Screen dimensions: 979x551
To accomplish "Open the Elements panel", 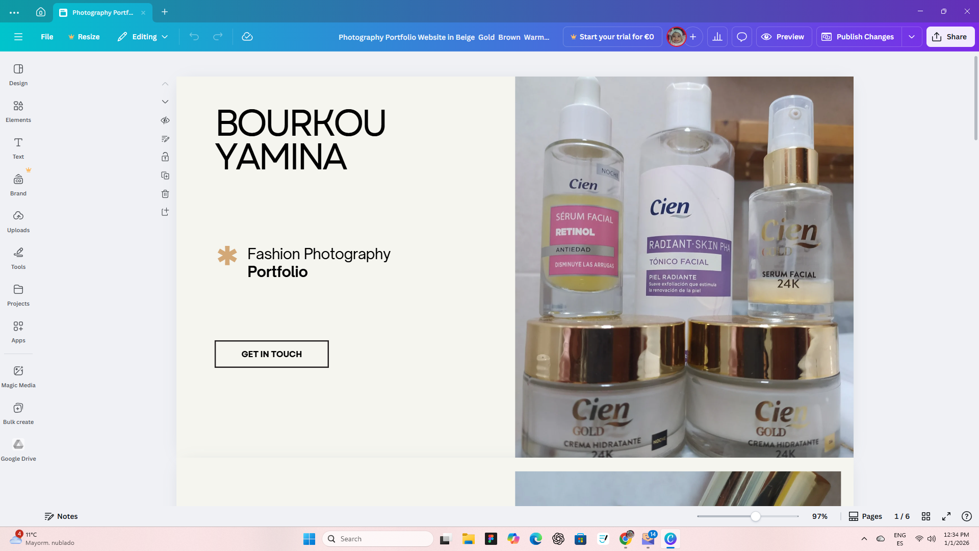I will pos(18,111).
